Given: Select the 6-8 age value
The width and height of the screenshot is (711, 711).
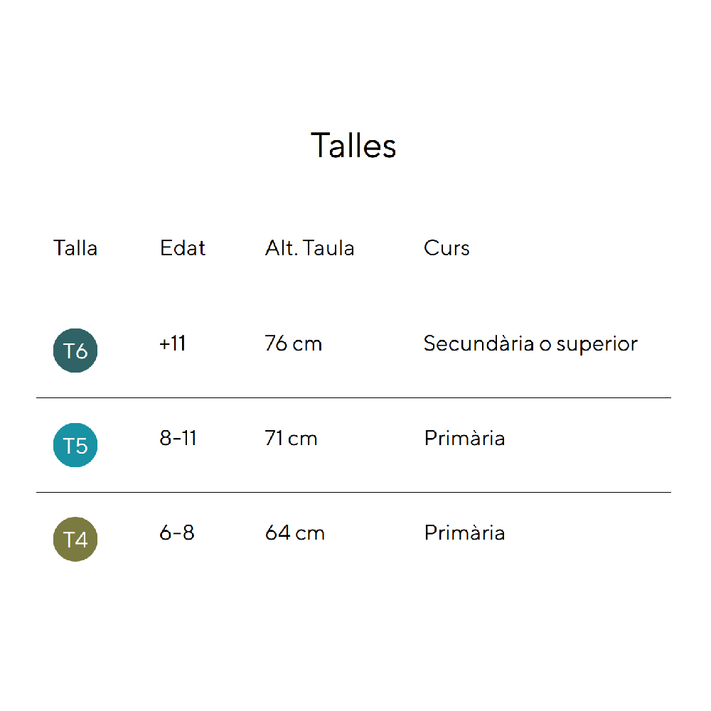Looking at the screenshot, I should pyautogui.click(x=177, y=533).
